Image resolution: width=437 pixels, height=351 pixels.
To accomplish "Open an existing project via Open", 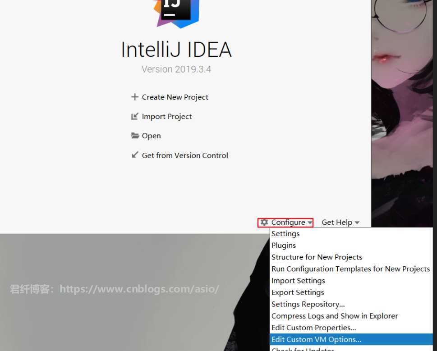I will (x=152, y=136).
